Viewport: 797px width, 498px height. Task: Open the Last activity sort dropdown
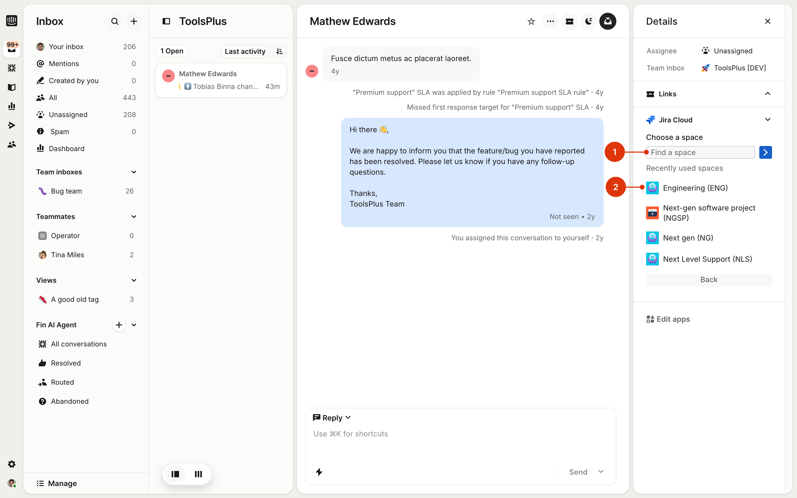coord(245,51)
